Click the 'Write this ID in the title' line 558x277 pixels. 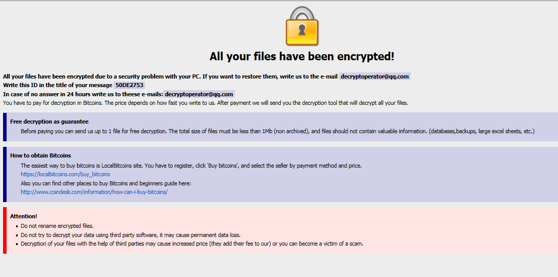(x=57, y=85)
